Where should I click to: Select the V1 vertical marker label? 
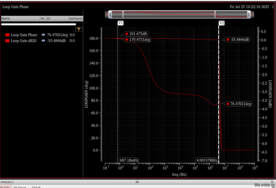[x=121, y=23]
